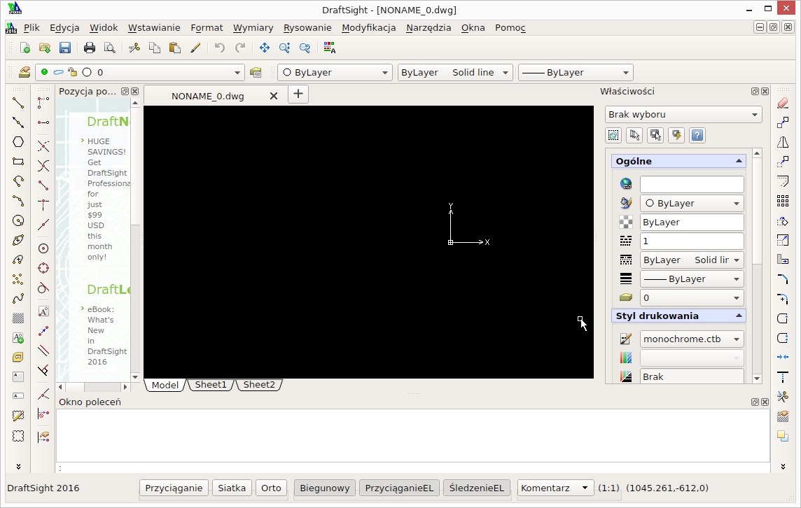
Task: Toggle Przyciąganie snap mode
Action: coord(174,488)
